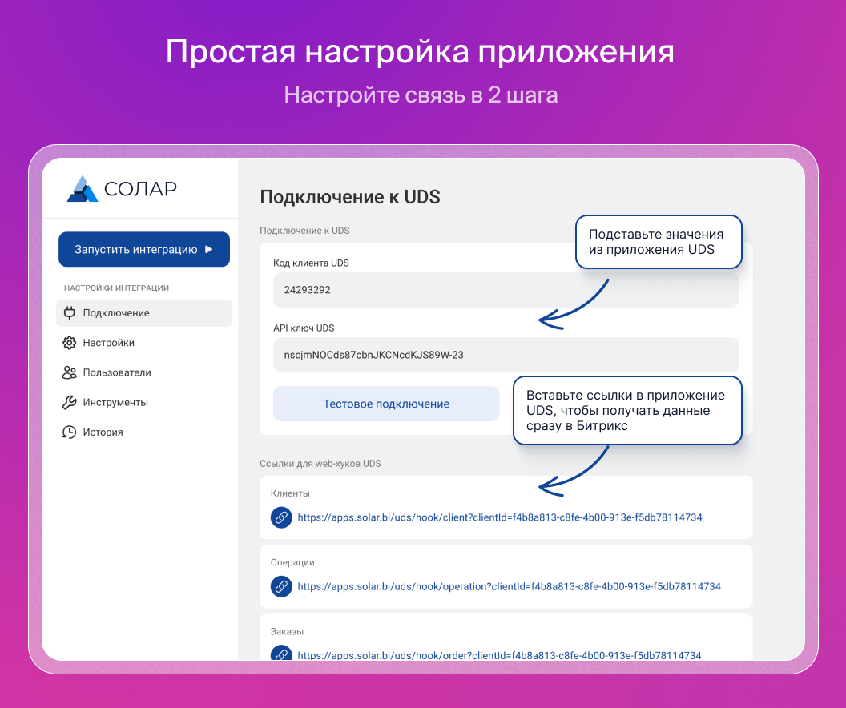Click the СОЛАР brand name text
Viewport: 846px width, 708px height.
tap(140, 189)
